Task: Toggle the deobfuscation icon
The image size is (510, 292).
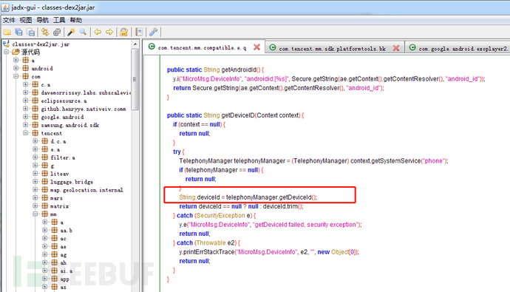Action: (124, 32)
